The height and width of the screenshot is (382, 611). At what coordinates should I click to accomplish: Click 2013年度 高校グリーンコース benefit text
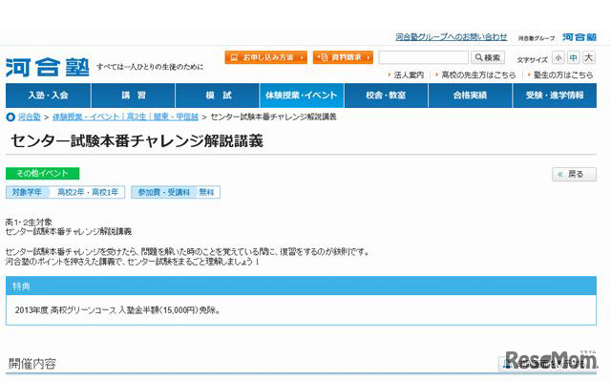tap(116, 310)
